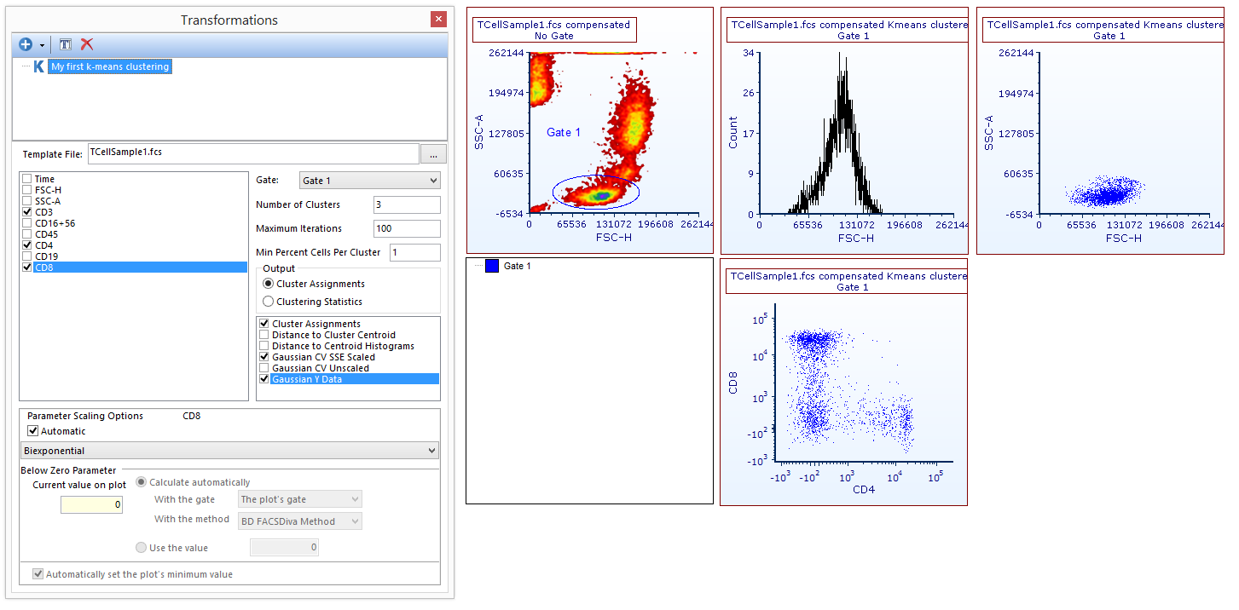This screenshot has height=610, width=1239.
Task: Check the SSC-A parameter checkbox
Action: tap(27, 201)
